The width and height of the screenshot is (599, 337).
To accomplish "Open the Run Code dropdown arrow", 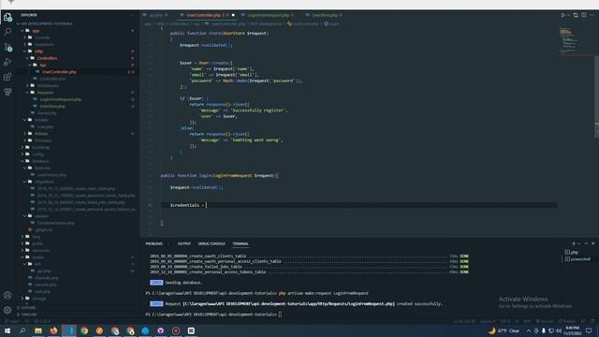I will (x=568, y=15).
